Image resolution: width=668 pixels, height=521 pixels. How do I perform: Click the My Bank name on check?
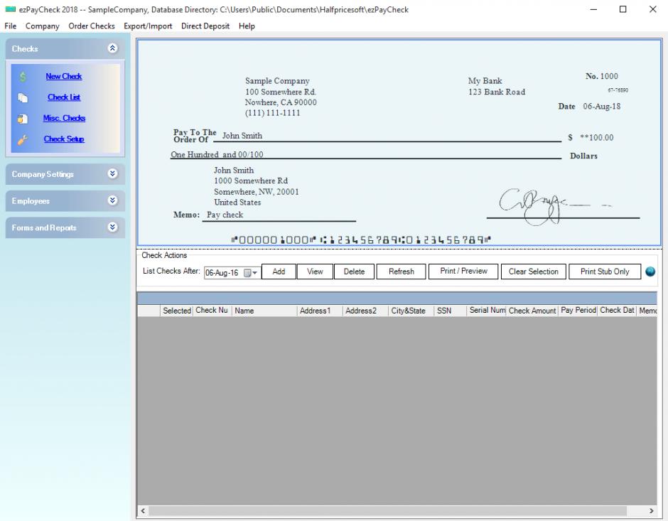click(485, 80)
